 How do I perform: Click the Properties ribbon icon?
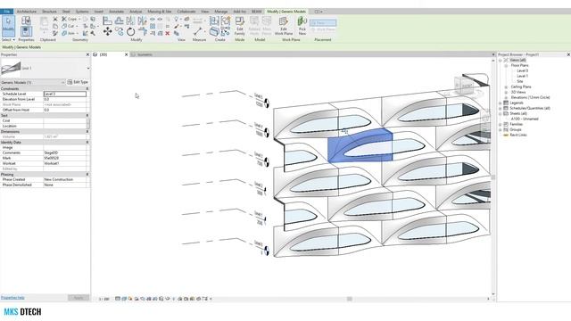pos(26,31)
